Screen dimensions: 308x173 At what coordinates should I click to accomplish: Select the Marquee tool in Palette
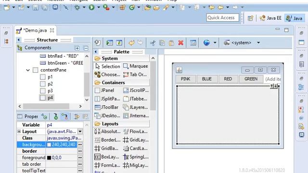[x=136, y=66]
